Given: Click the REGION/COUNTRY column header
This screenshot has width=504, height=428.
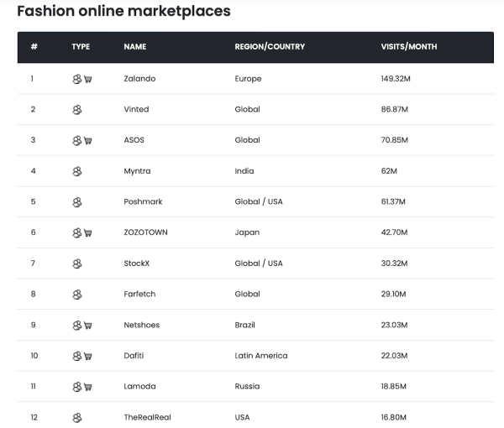Looking at the screenshot, I should click(270, 47).
